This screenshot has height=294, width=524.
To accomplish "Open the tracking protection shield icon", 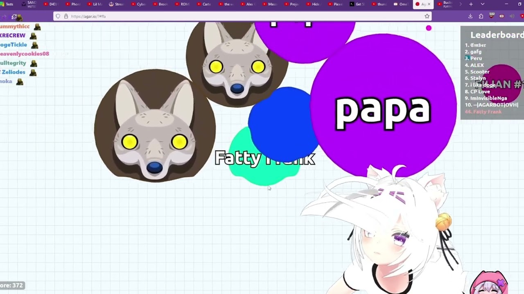I will (58, 16).
